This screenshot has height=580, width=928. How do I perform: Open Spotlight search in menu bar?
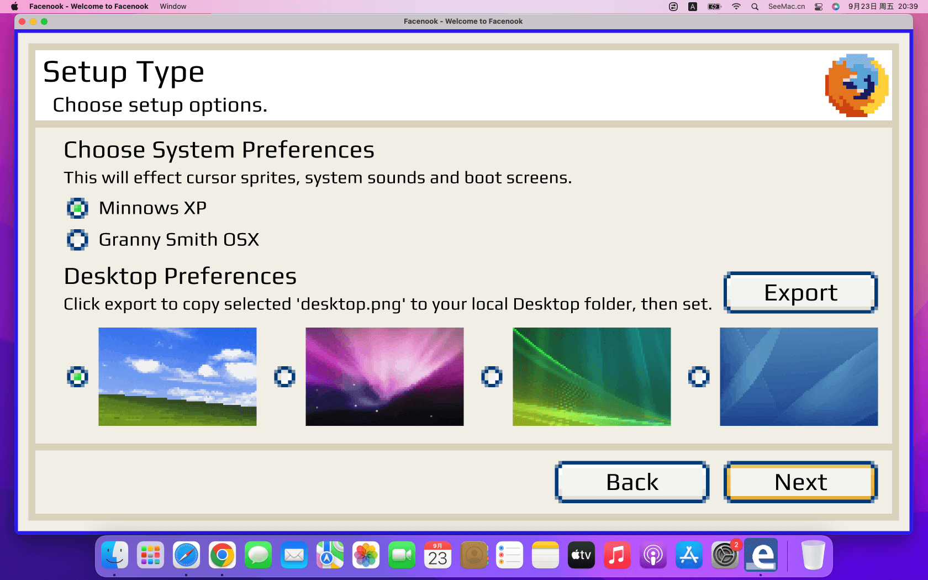[x=755, y=7]
